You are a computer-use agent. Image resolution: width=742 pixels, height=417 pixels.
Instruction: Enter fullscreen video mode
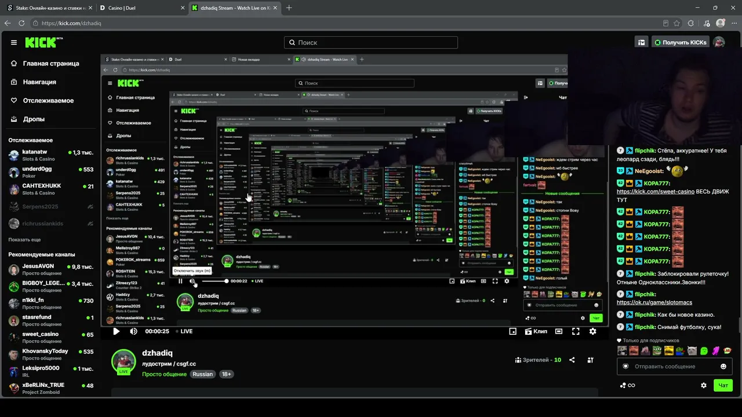coord(576,331)
